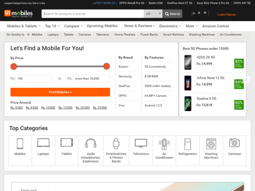Filter by brand Samsung

click(125, 76)
